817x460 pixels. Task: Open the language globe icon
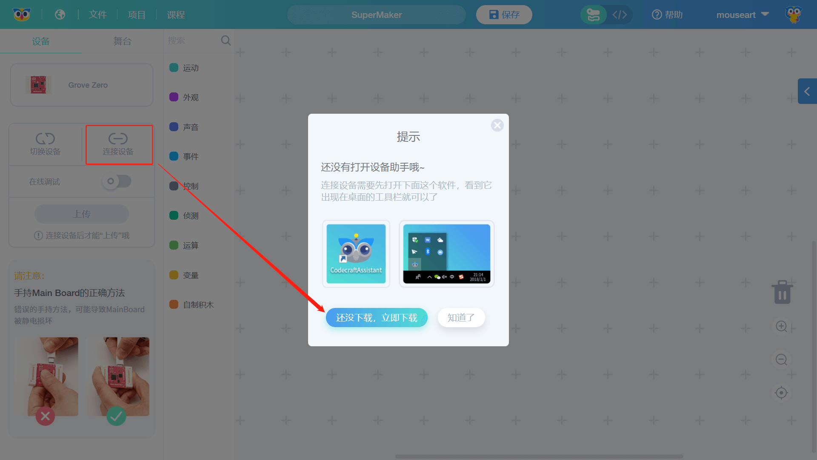pyautogui.click(x=60, y=14)
